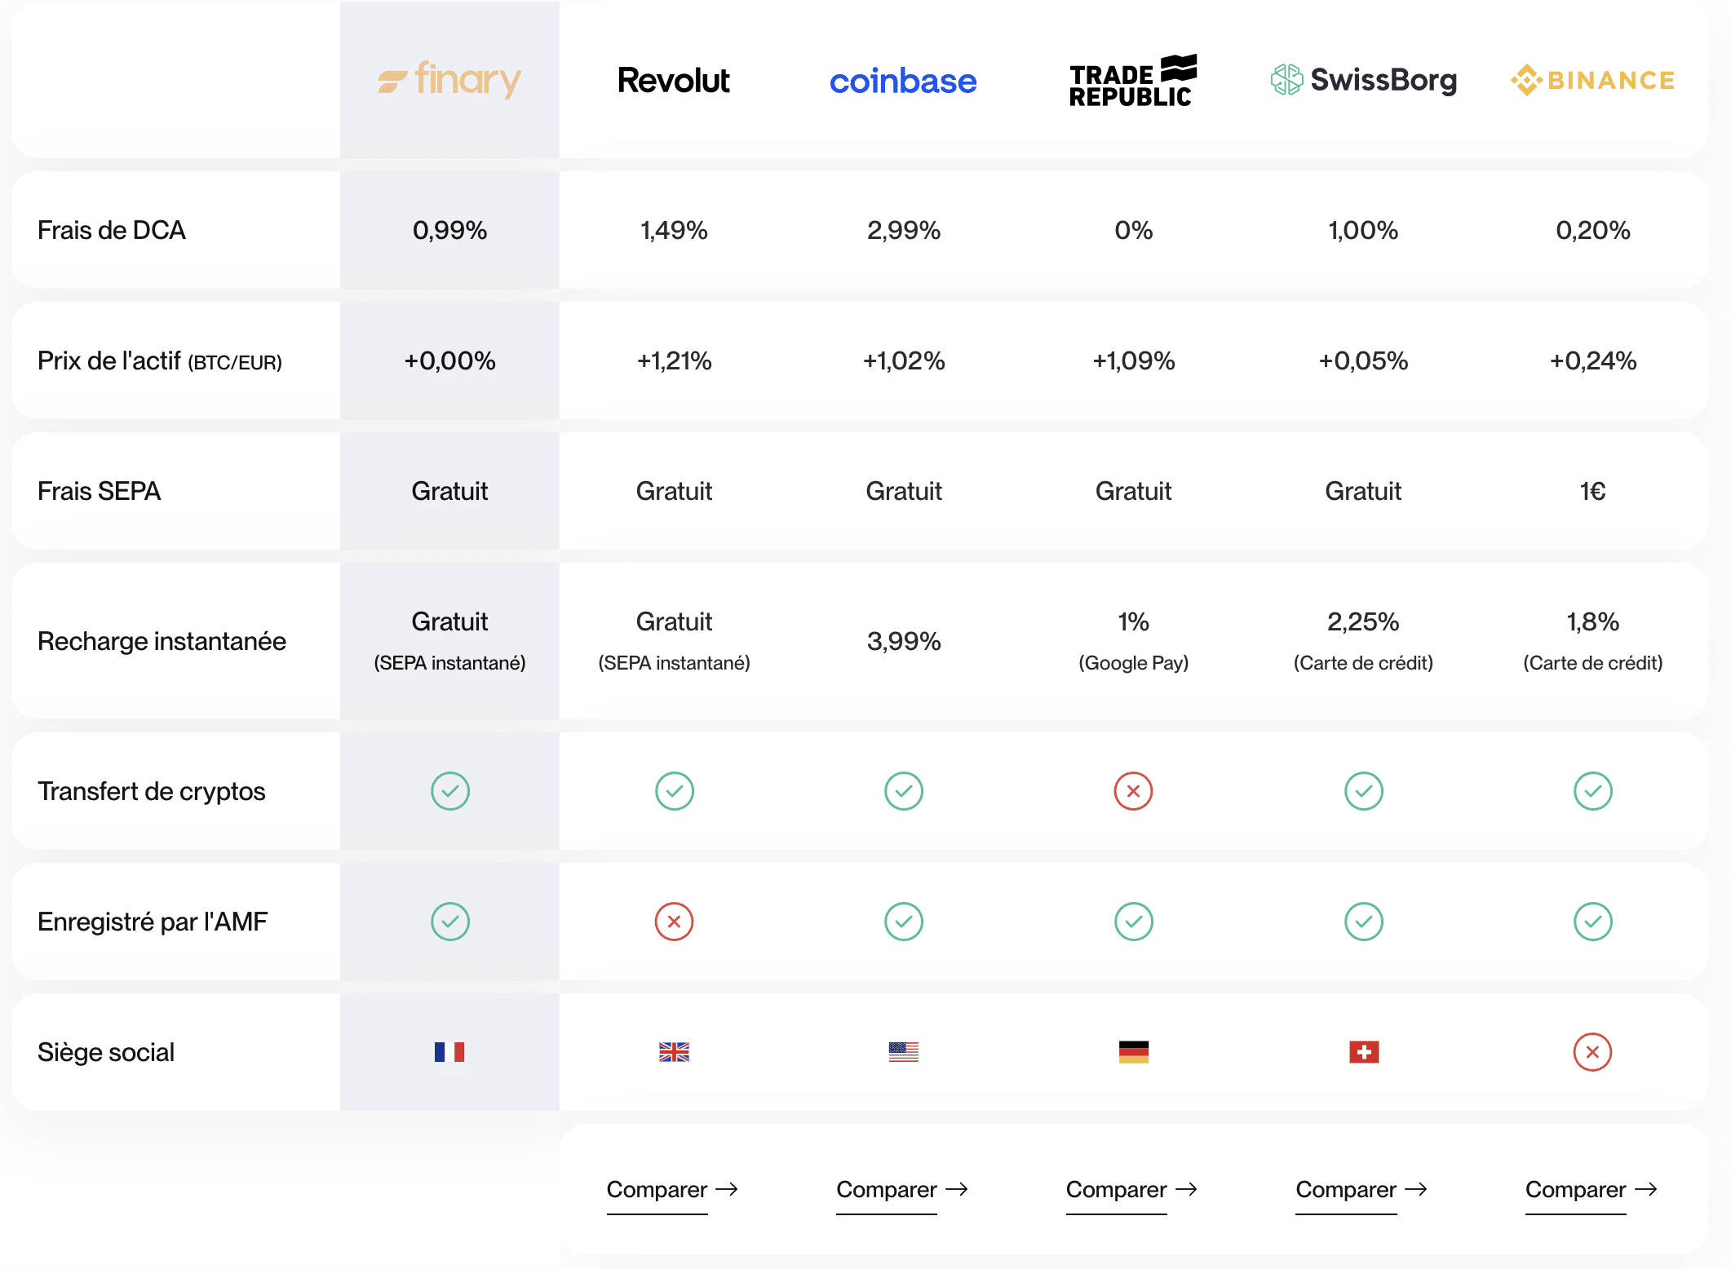Click Revolut's red cross for Enregistré par l'AMF
The width and height of the screenshot is (1731, 1269).
(674, 922)
